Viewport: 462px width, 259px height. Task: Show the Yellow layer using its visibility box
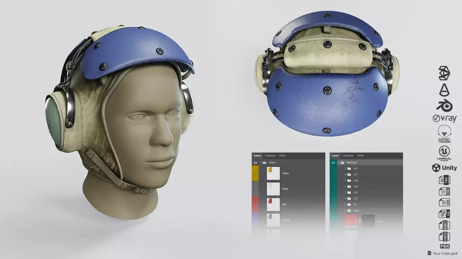tap(255, 173)
